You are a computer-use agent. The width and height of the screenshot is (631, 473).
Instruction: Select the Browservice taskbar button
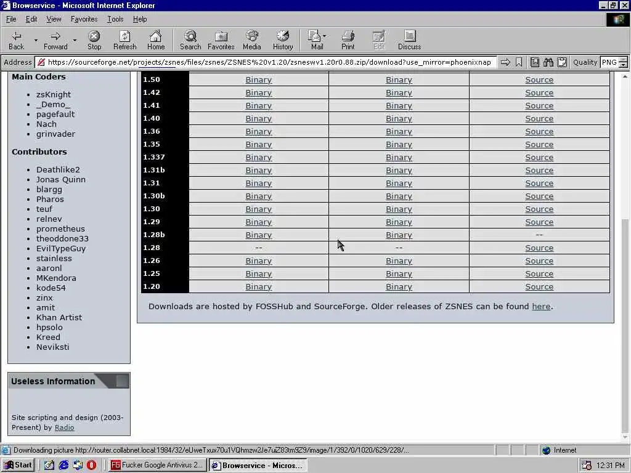(x=258, y=465)
